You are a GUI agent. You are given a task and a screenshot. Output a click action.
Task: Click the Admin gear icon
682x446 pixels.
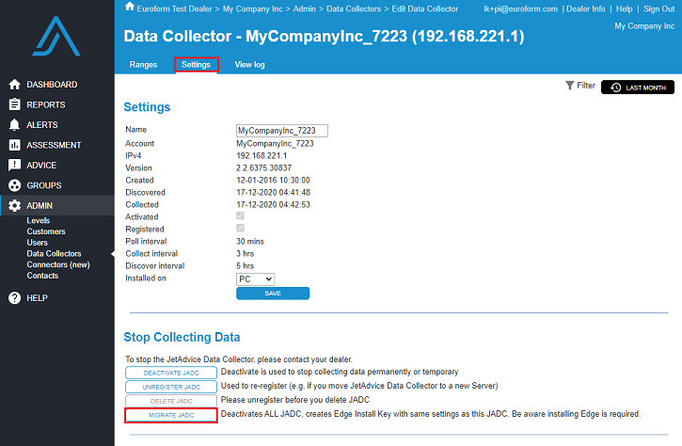coord(14,206)
